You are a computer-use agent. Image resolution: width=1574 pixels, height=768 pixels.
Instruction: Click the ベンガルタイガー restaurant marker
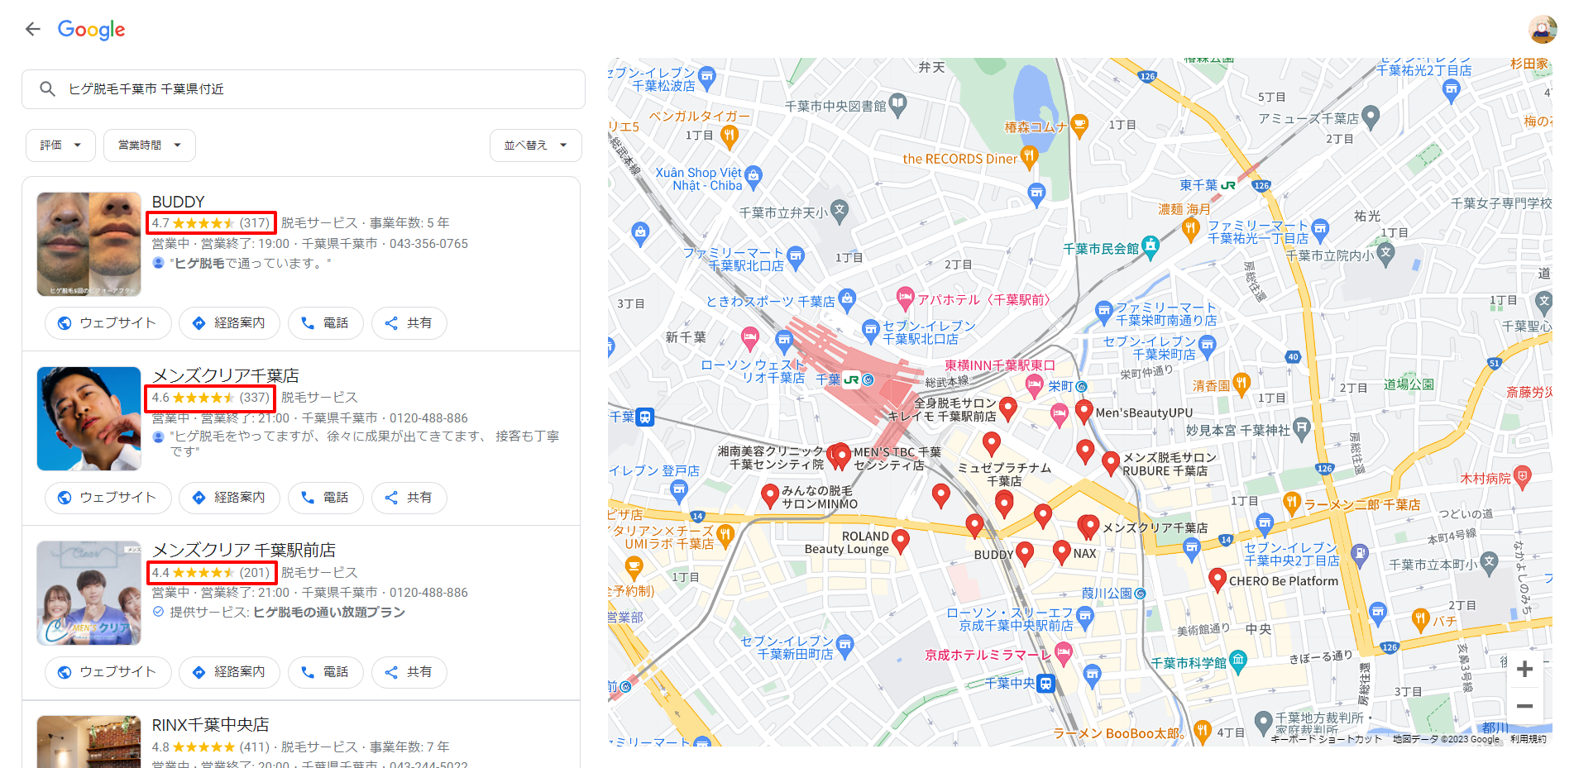729,136
